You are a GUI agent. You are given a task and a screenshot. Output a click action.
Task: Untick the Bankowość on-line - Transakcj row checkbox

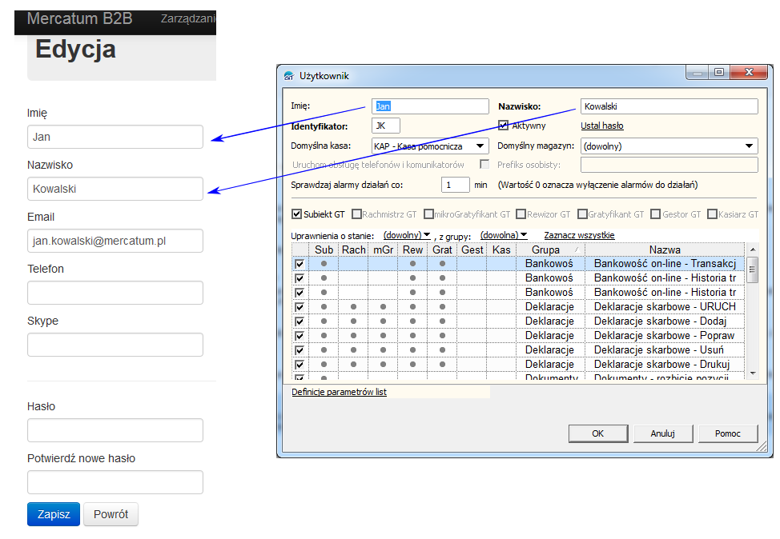click(300, 264)
